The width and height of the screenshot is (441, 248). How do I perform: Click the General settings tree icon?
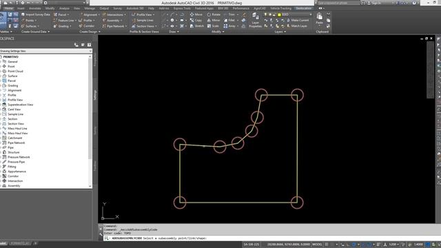pos(4,61)
